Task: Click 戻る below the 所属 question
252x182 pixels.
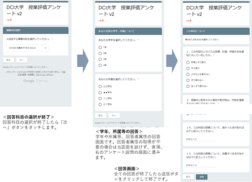Action: tap(100, 115)
